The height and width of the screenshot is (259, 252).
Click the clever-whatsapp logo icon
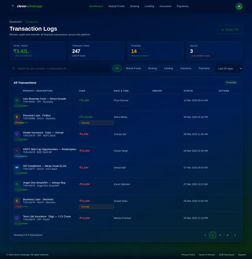point(13,6)
